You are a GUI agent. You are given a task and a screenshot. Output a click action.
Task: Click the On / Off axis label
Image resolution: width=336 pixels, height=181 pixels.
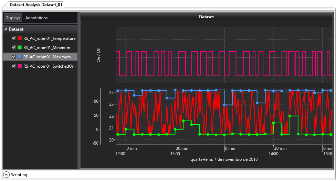pos(98,55)
